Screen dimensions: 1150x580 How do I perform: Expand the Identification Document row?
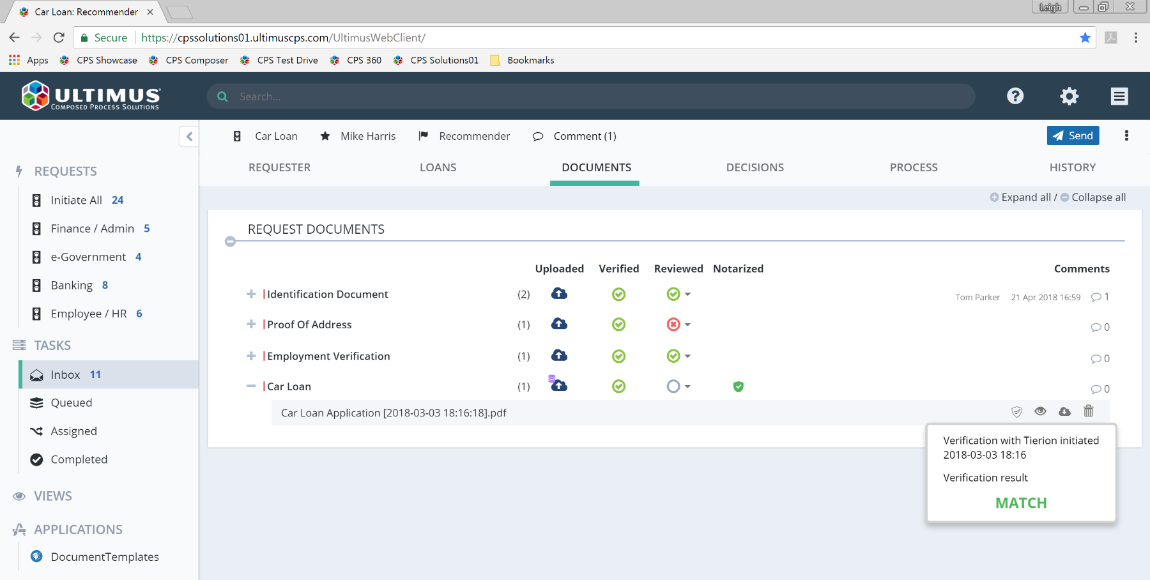250,294
